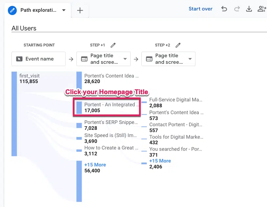This screenshot has width=267, height=207.
Task: Expand +15 More under STEP +1
Action: [95, 165]
